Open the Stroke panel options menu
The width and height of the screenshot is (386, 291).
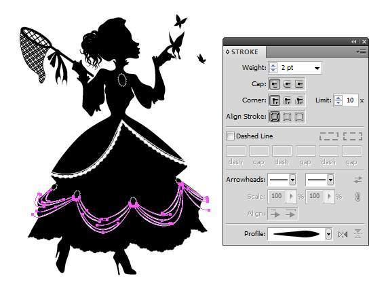point(361,52)
